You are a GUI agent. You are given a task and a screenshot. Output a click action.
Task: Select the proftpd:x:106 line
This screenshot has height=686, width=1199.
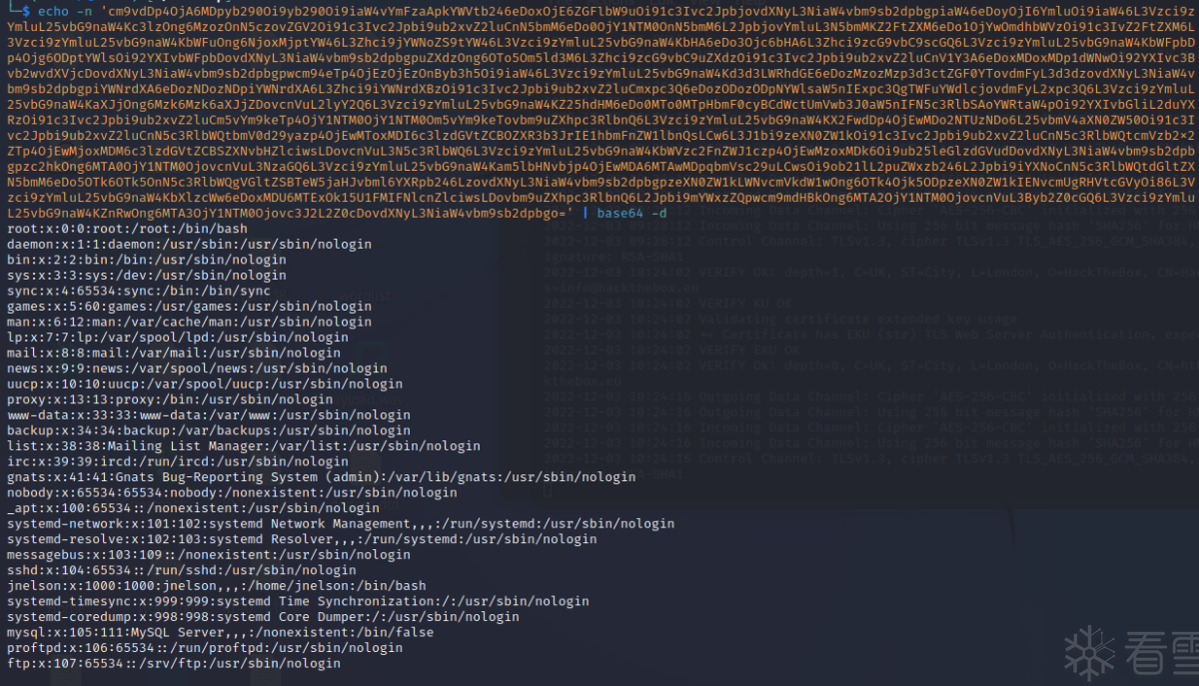(x=204, y=647)
